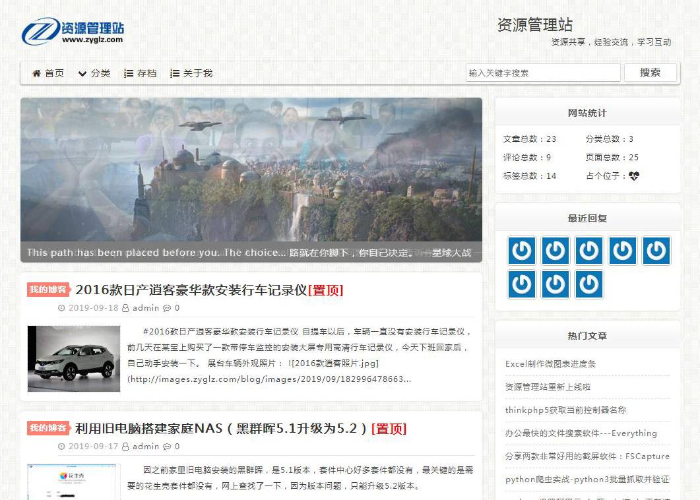
Task: Click the user icon beside admin on 逍客 post
Action: click(x=125, y=308)
